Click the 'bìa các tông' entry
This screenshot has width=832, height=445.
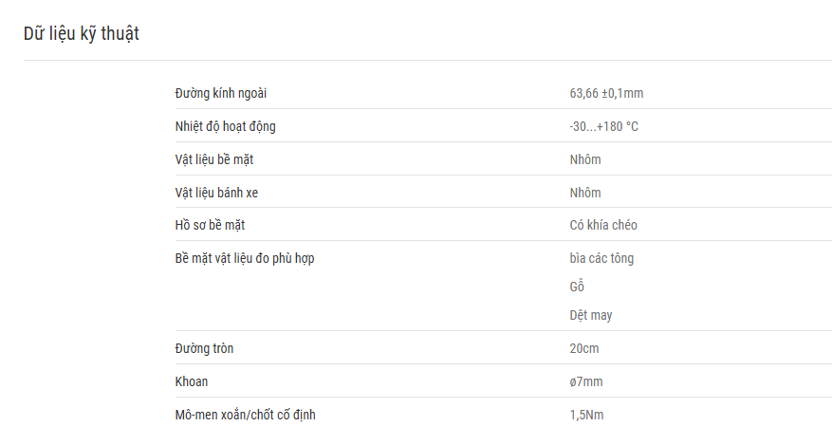click(x=601, y=258)
